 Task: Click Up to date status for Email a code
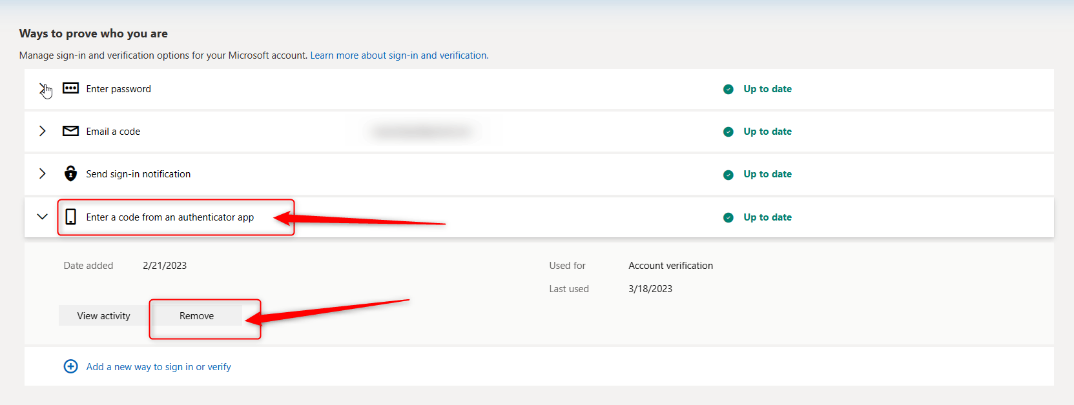click(767, 132)
